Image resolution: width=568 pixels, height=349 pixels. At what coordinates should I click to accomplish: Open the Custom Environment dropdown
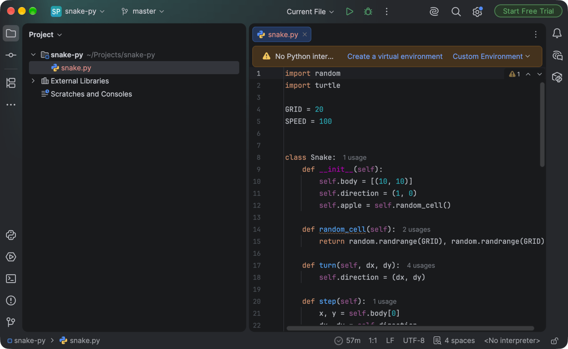pos(491,56)
